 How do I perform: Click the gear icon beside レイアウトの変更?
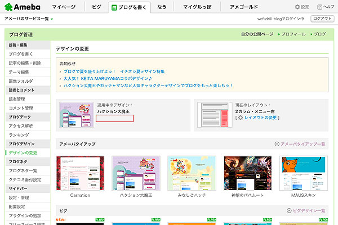pyautogui.click(x=241, y=118)
